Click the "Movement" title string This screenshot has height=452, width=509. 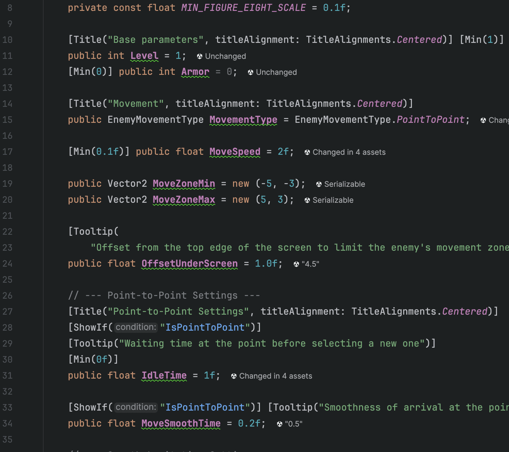coord(136,104)
